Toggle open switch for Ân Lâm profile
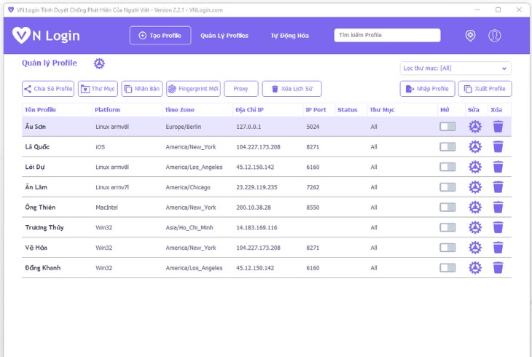532x357 pixels. pyautogui.click(x=447, y=187)
